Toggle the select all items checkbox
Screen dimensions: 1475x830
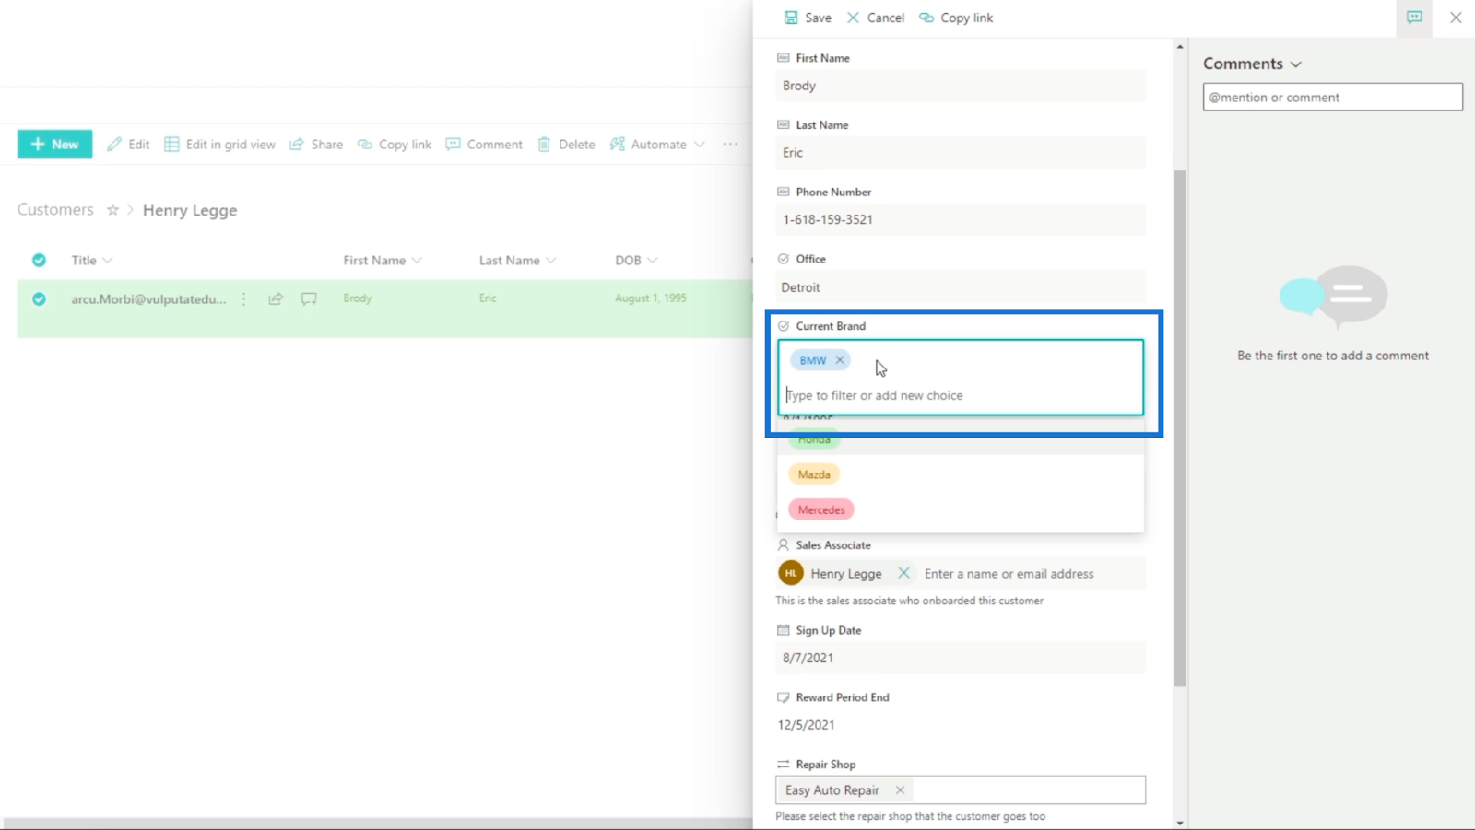pos(39,261)
